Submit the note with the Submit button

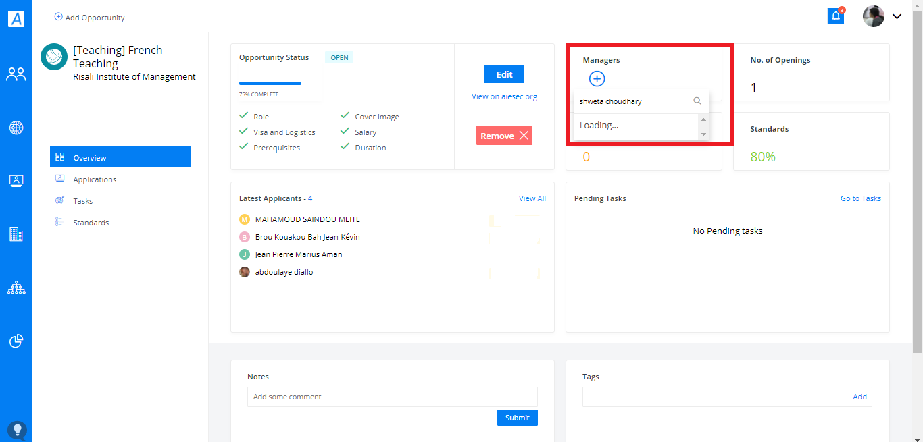coord(518,418)
